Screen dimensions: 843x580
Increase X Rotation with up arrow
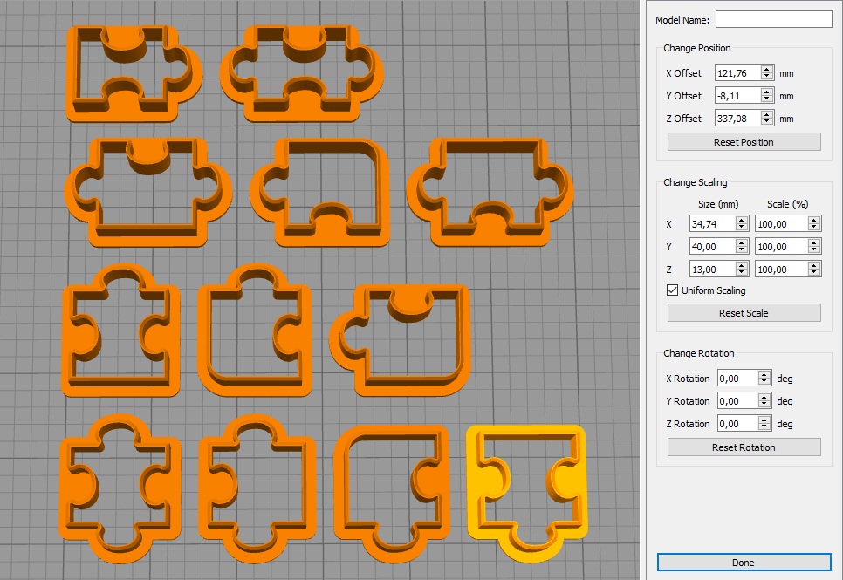pyautogui.click(x=764, y=374)
